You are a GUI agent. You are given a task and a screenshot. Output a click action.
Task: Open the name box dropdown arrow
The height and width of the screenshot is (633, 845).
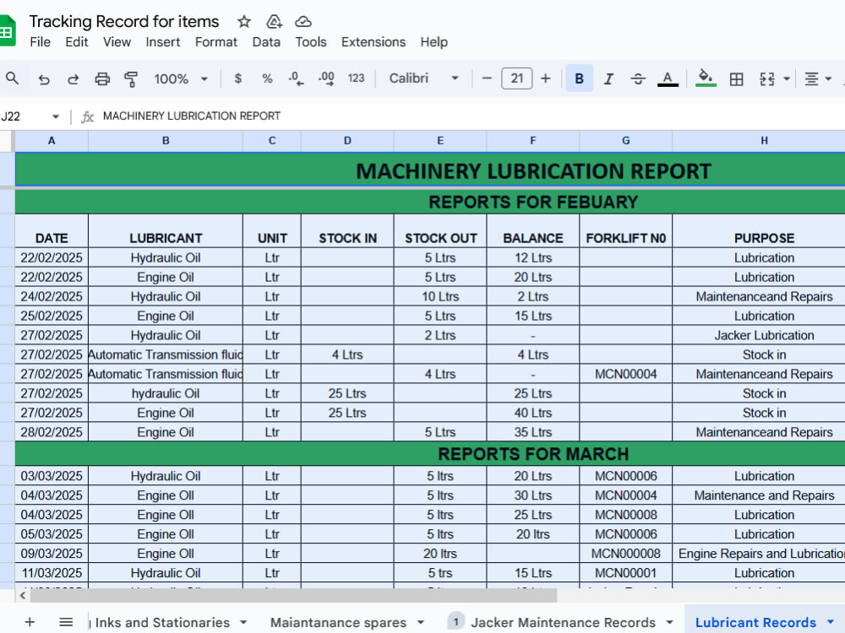point(56,116)
